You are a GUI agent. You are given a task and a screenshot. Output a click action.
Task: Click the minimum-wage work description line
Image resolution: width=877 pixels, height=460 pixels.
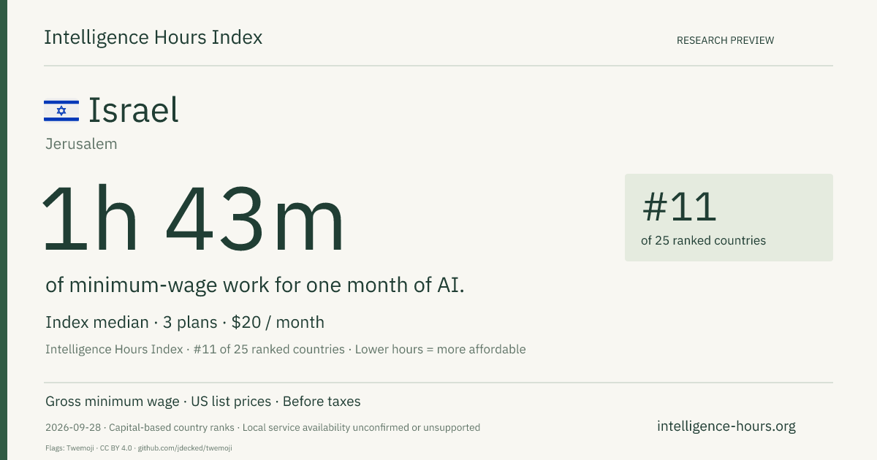(255, 285)
